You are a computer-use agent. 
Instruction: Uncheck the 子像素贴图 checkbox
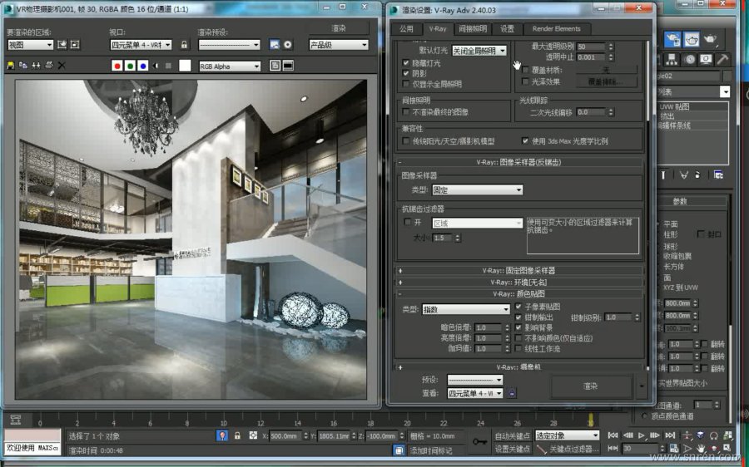click(518, 307)
